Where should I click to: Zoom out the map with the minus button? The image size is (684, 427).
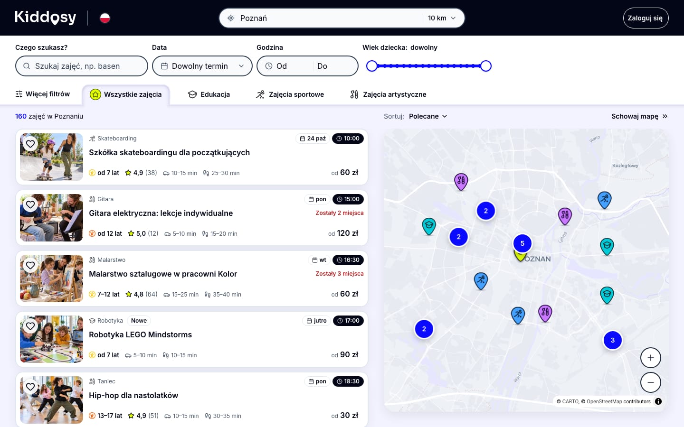pyautogui.click(x=651, y=382)
